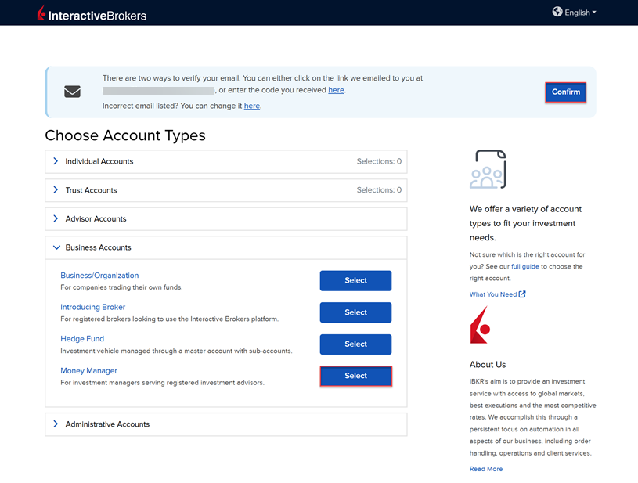
Task: Expand the Trust Accounts section
Action: [91, 190]
